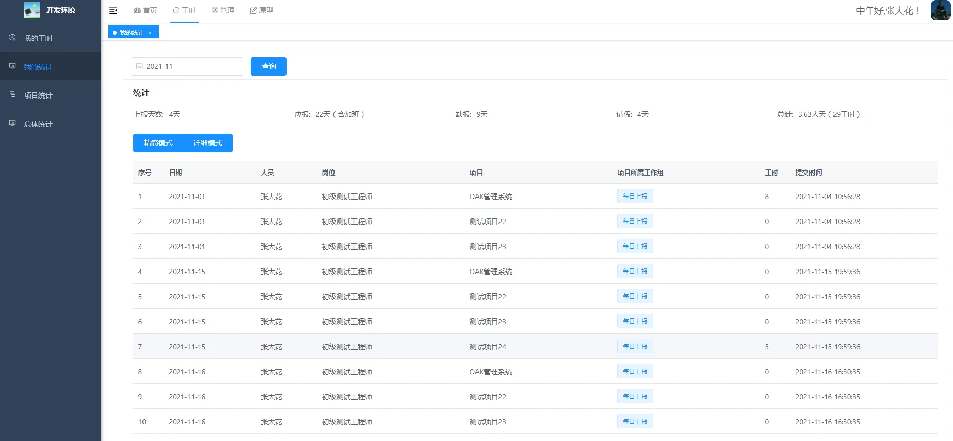Switch to 详细模式 view
The width and height of the screenshot is (953, 441).
(208, 143)
